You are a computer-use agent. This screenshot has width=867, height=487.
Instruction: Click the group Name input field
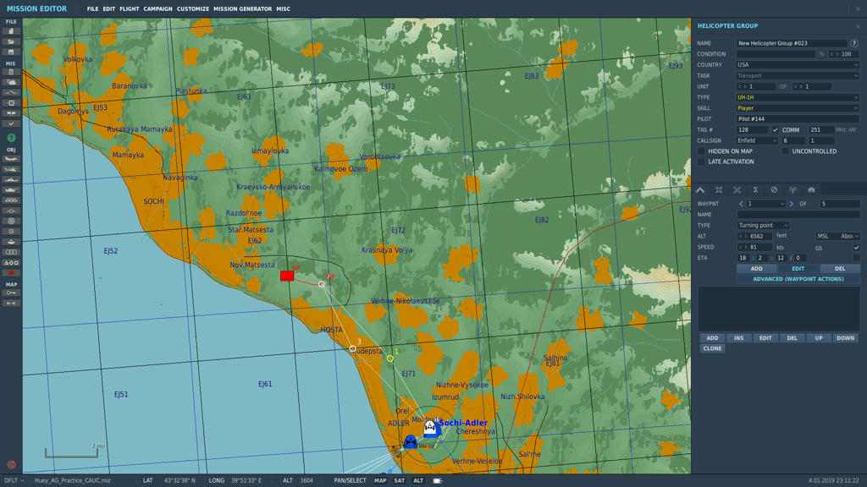pos(791,43)
